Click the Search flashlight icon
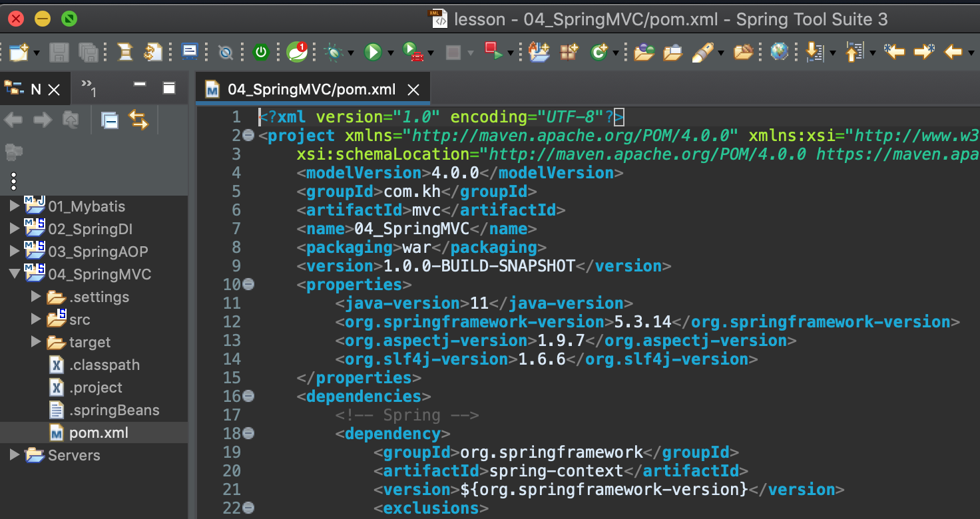The image size is (980, 519). 703,52
